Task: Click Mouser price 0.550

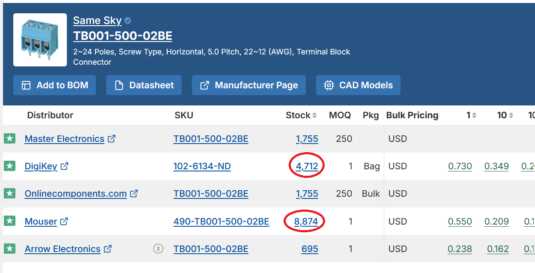Action: pyautogui.click(x=460, y=222)
